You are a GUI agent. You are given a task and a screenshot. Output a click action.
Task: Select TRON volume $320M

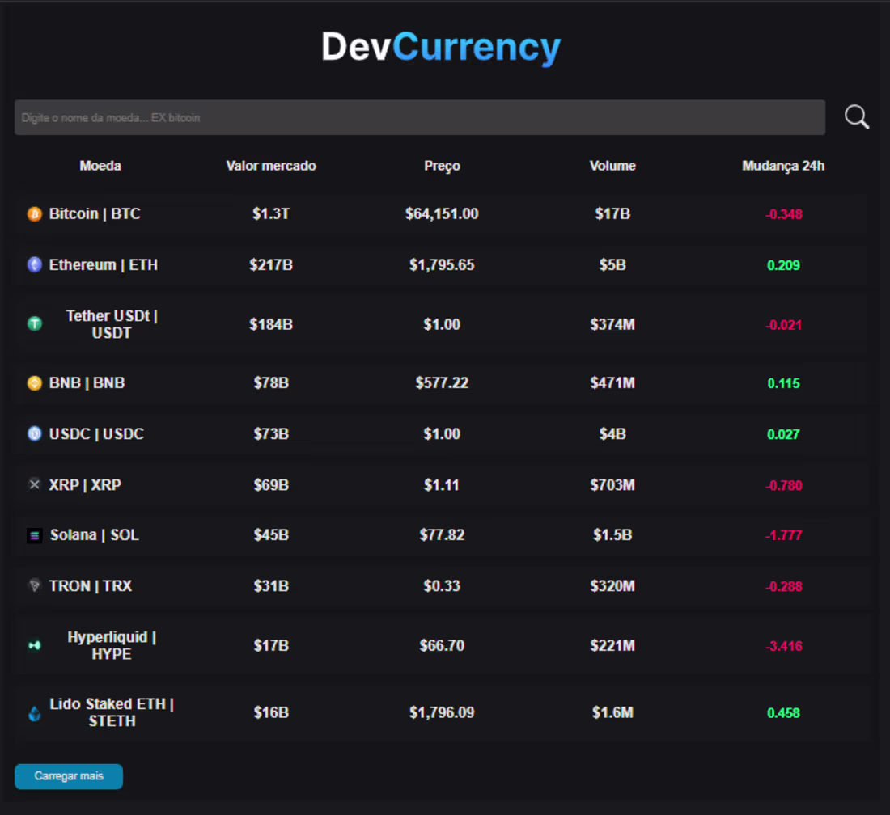tap(612, 586)
